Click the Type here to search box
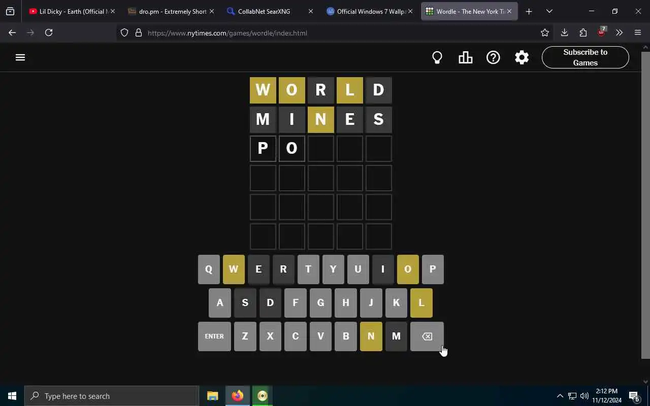650x406 pixels. pos(112,396)
